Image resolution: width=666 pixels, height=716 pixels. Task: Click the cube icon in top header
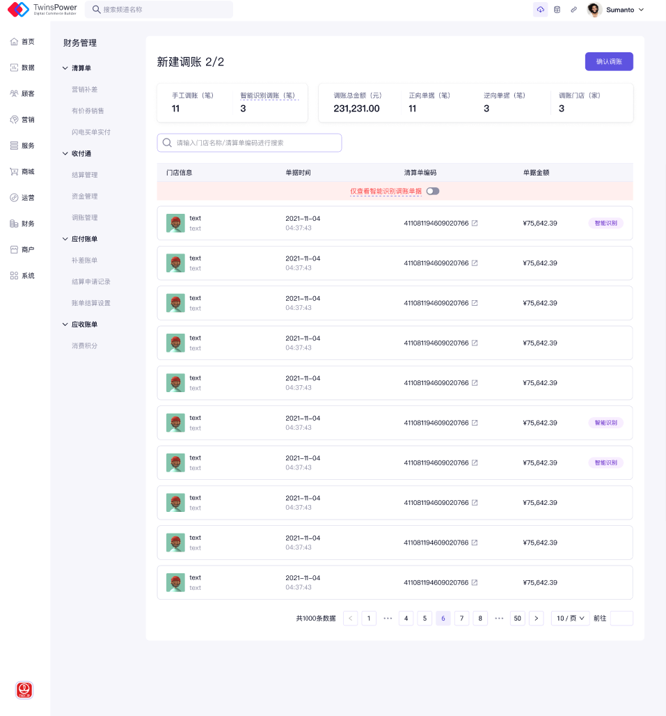coord(557,10)
